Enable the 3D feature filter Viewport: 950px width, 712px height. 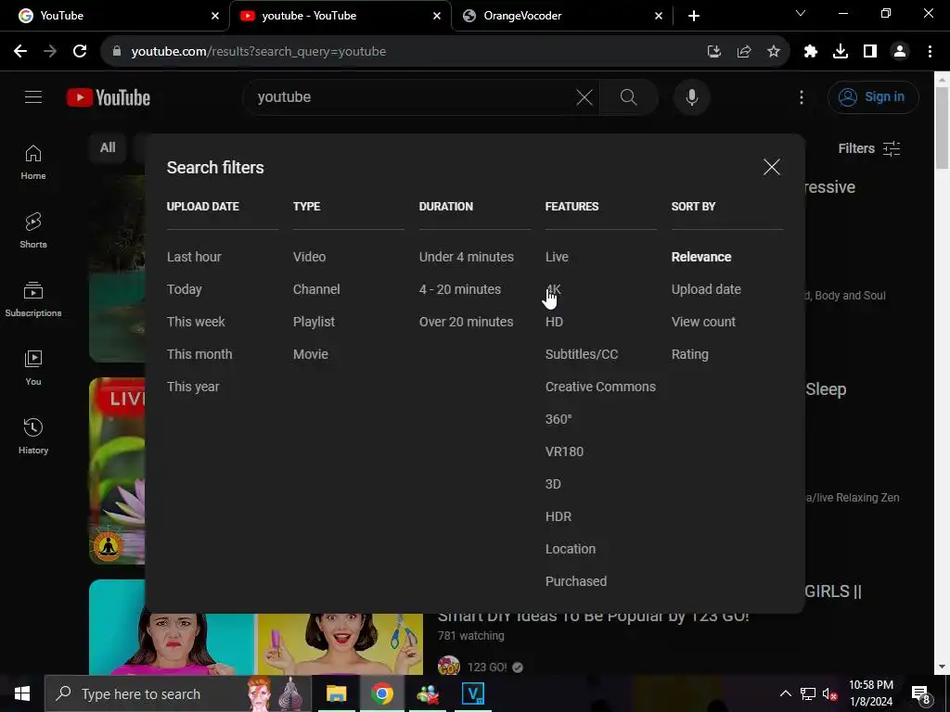point(553,484)
